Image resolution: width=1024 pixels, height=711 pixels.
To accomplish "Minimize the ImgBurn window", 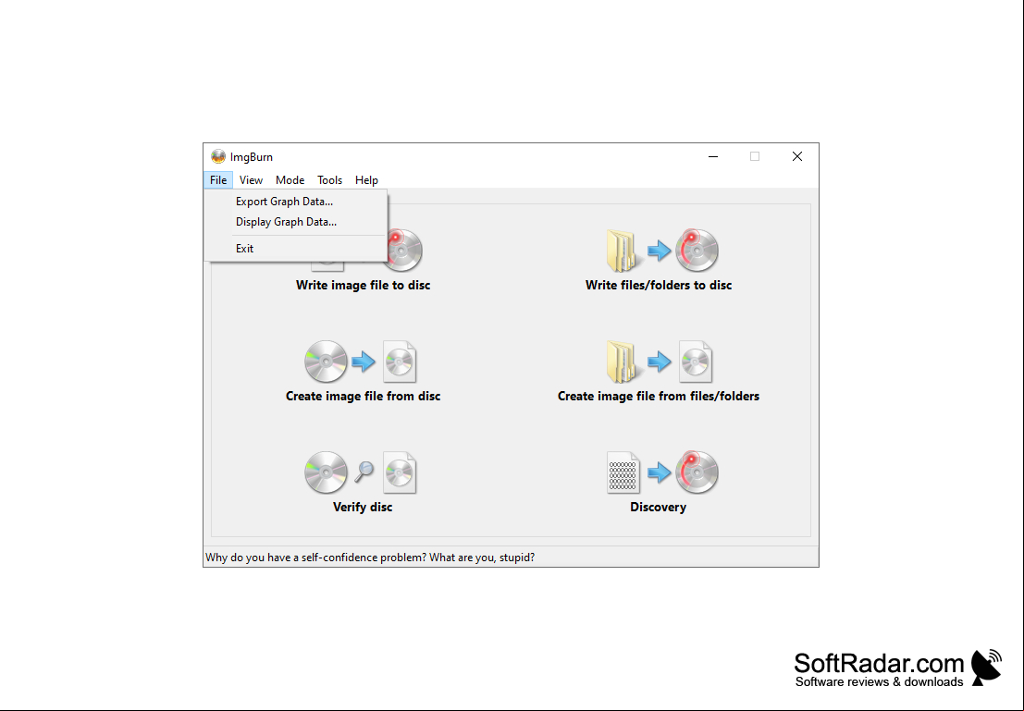I will click(713, 156).
